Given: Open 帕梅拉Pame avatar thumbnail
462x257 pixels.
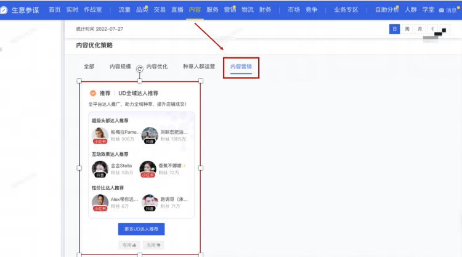Looking at the screenshot, I should point(100,135).
